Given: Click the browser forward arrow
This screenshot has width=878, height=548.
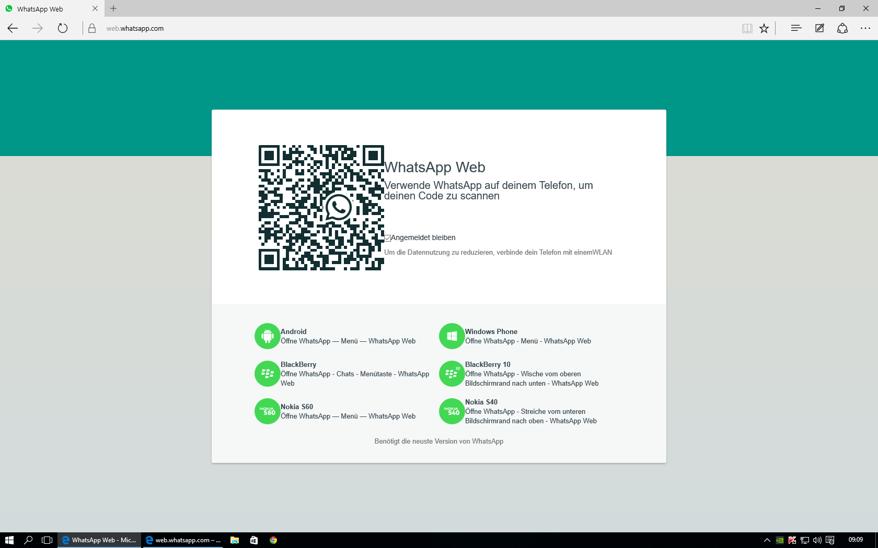Looking at the screenshot, I should (38, 28).
